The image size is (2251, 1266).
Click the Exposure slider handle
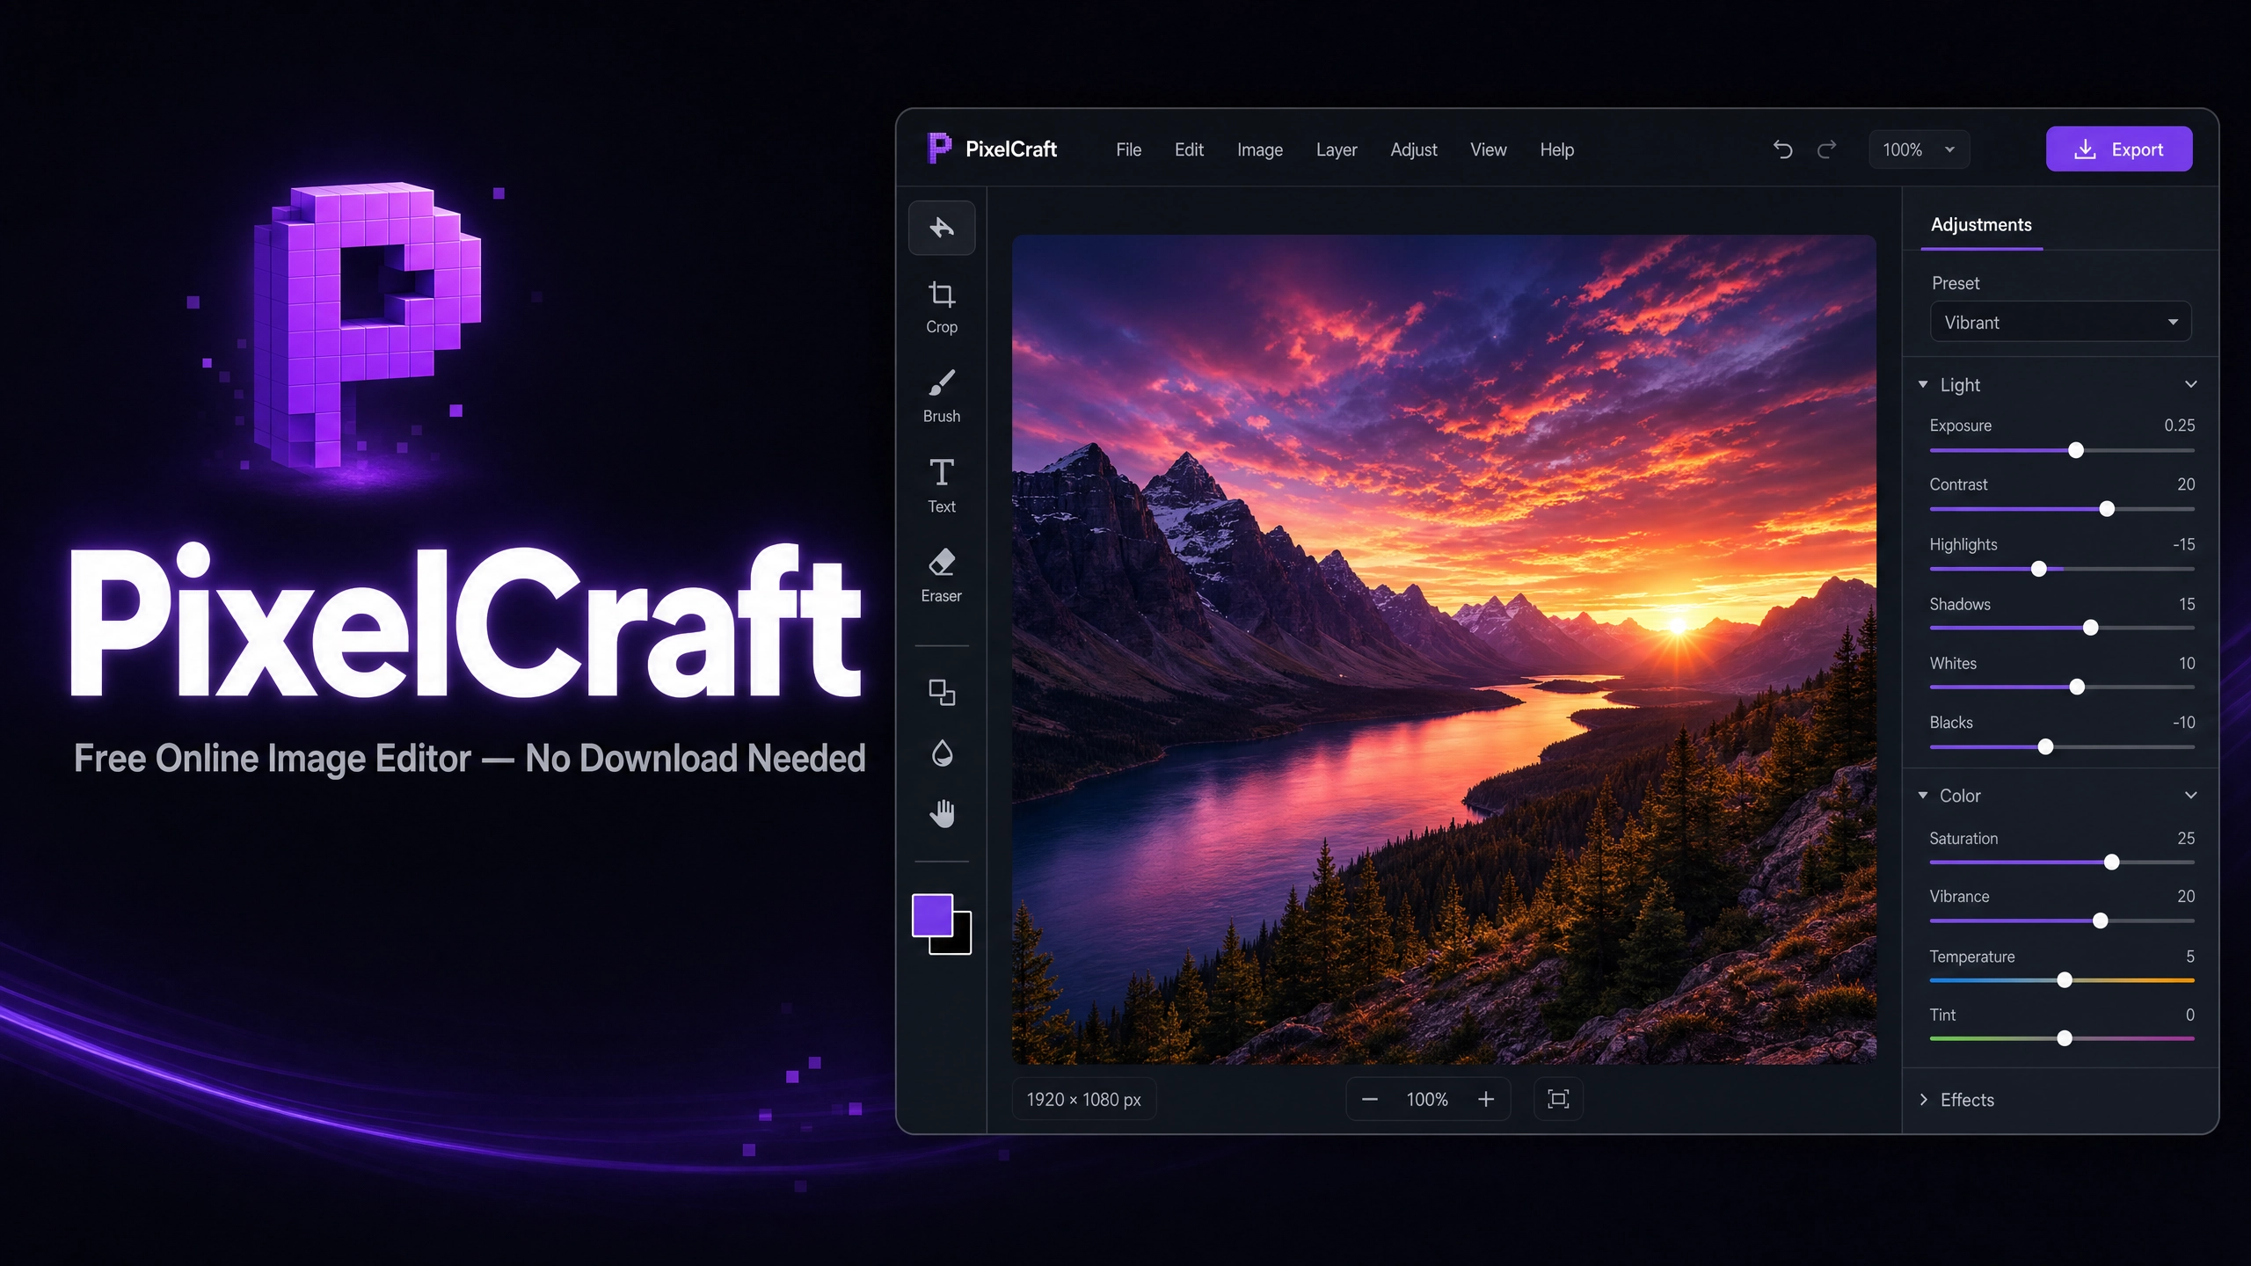[2076, 450]
